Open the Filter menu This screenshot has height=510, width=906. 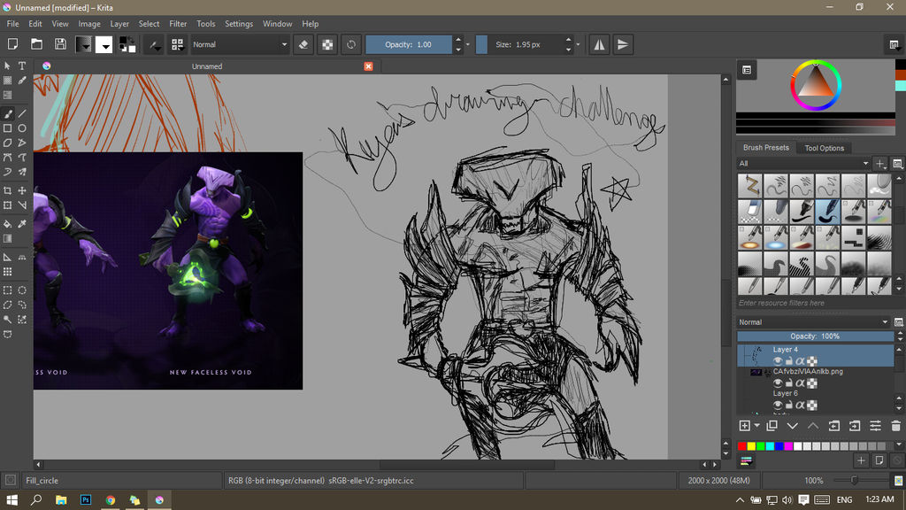coord(178,24)
